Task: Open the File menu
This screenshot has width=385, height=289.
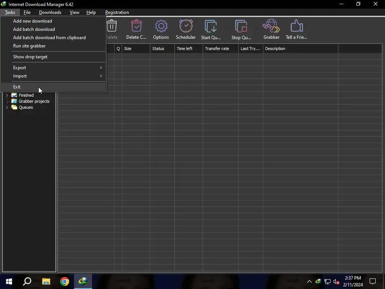Action: (x=27, y=12)
